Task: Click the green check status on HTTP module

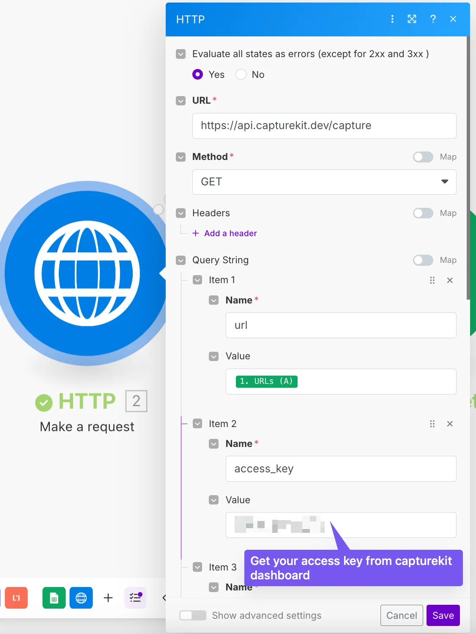Action: click(44, 402)
